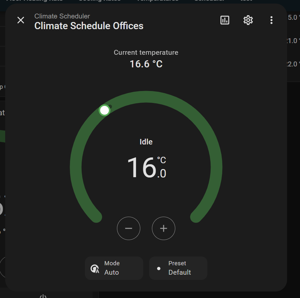
Task: Open the Mode Auto dropdown
Action: 114,268
